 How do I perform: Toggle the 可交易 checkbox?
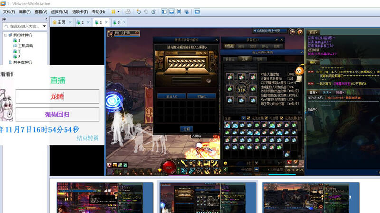click(x=266, y=118)
